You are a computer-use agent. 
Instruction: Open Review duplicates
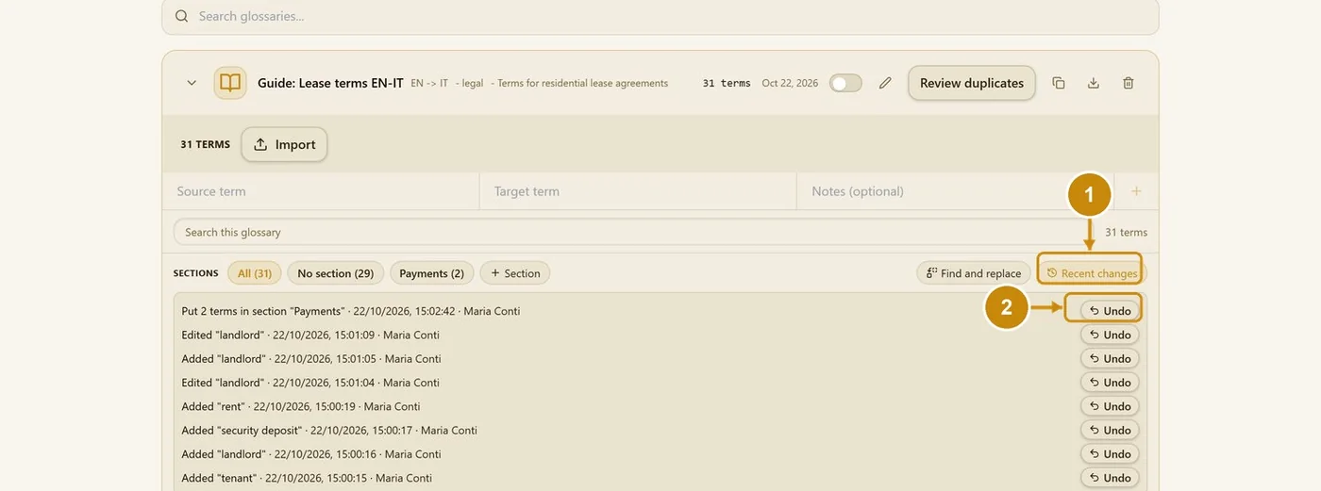point(972,83)
